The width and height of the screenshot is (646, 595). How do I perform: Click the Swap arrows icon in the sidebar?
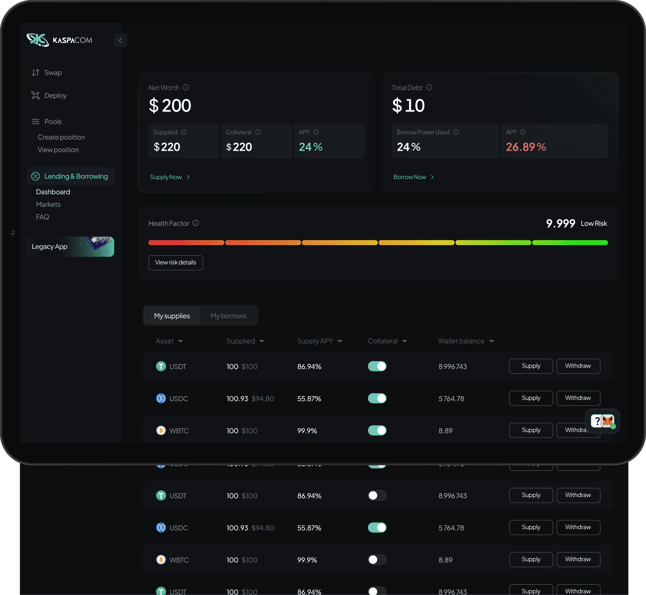(x=35, y=73)
